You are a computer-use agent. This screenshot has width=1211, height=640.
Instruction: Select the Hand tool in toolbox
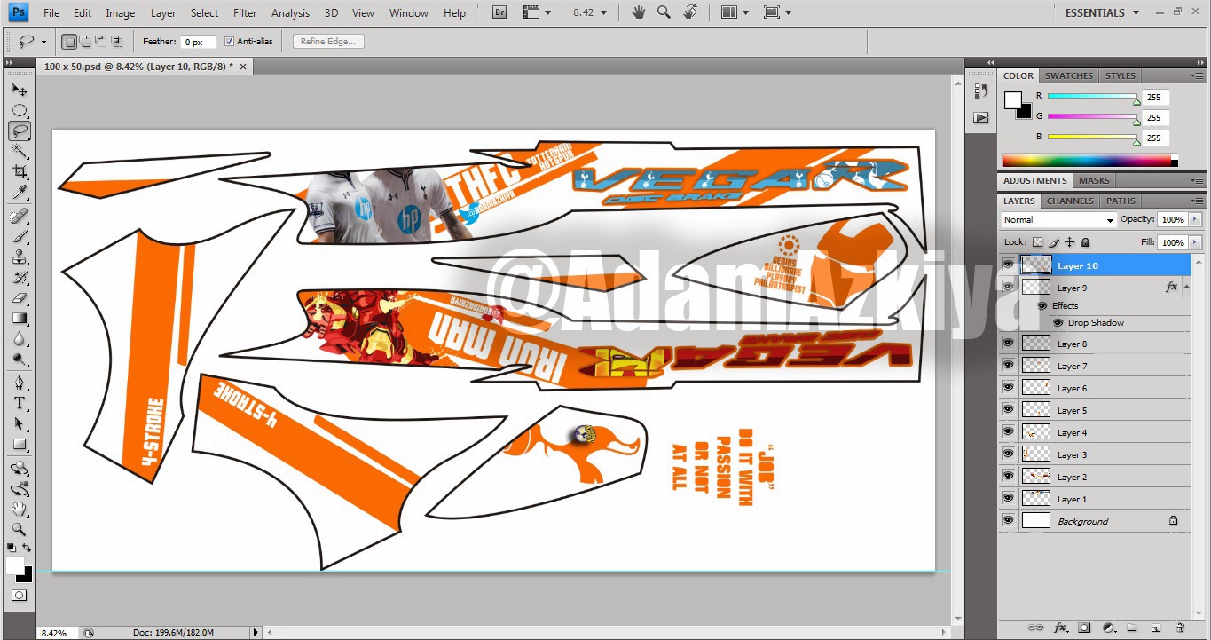pos(19,509)
